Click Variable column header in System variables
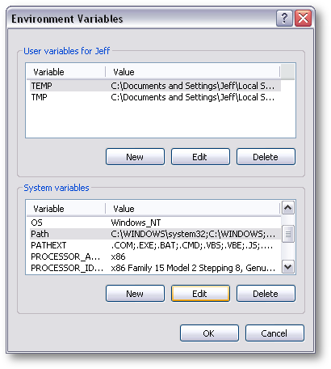This screenshot has width=331, height=369. [x=65, y=209]
